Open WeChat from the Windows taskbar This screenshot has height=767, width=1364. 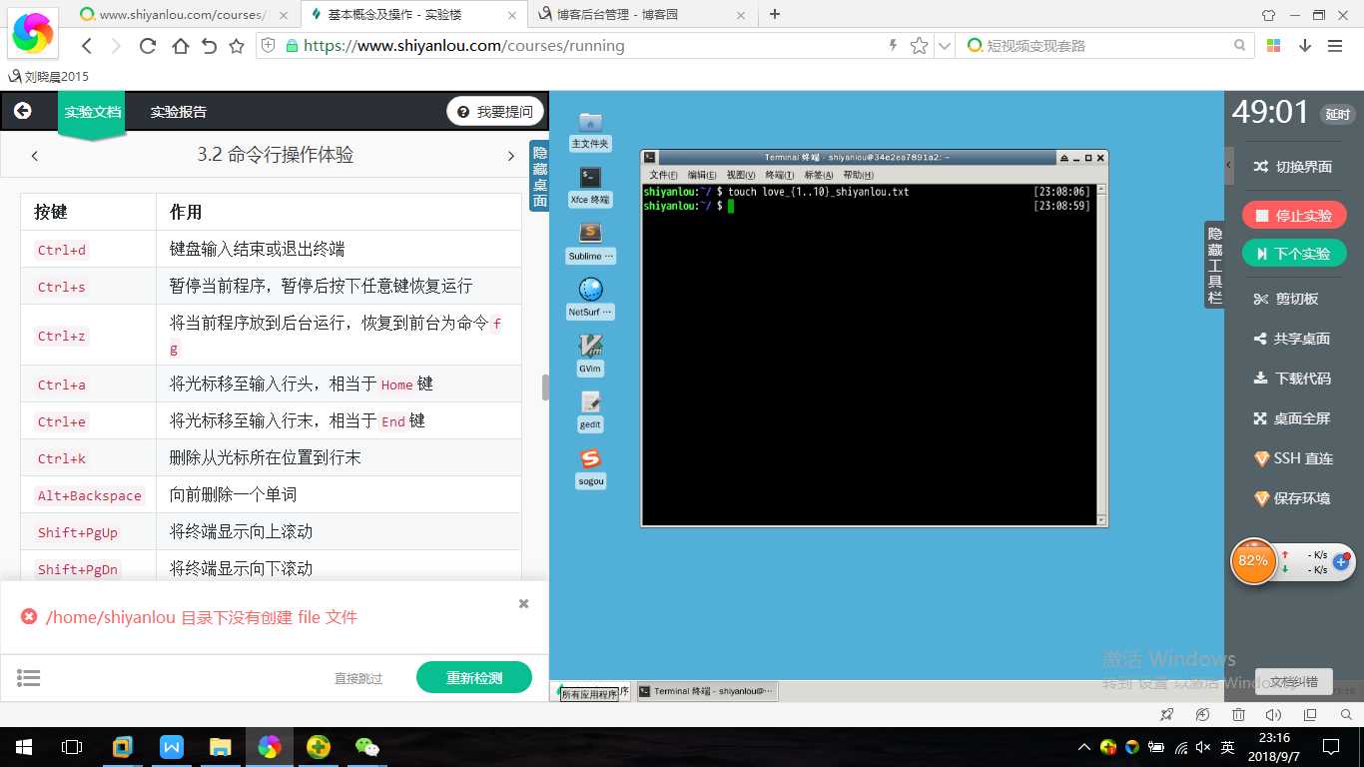(x=367, y=747)
